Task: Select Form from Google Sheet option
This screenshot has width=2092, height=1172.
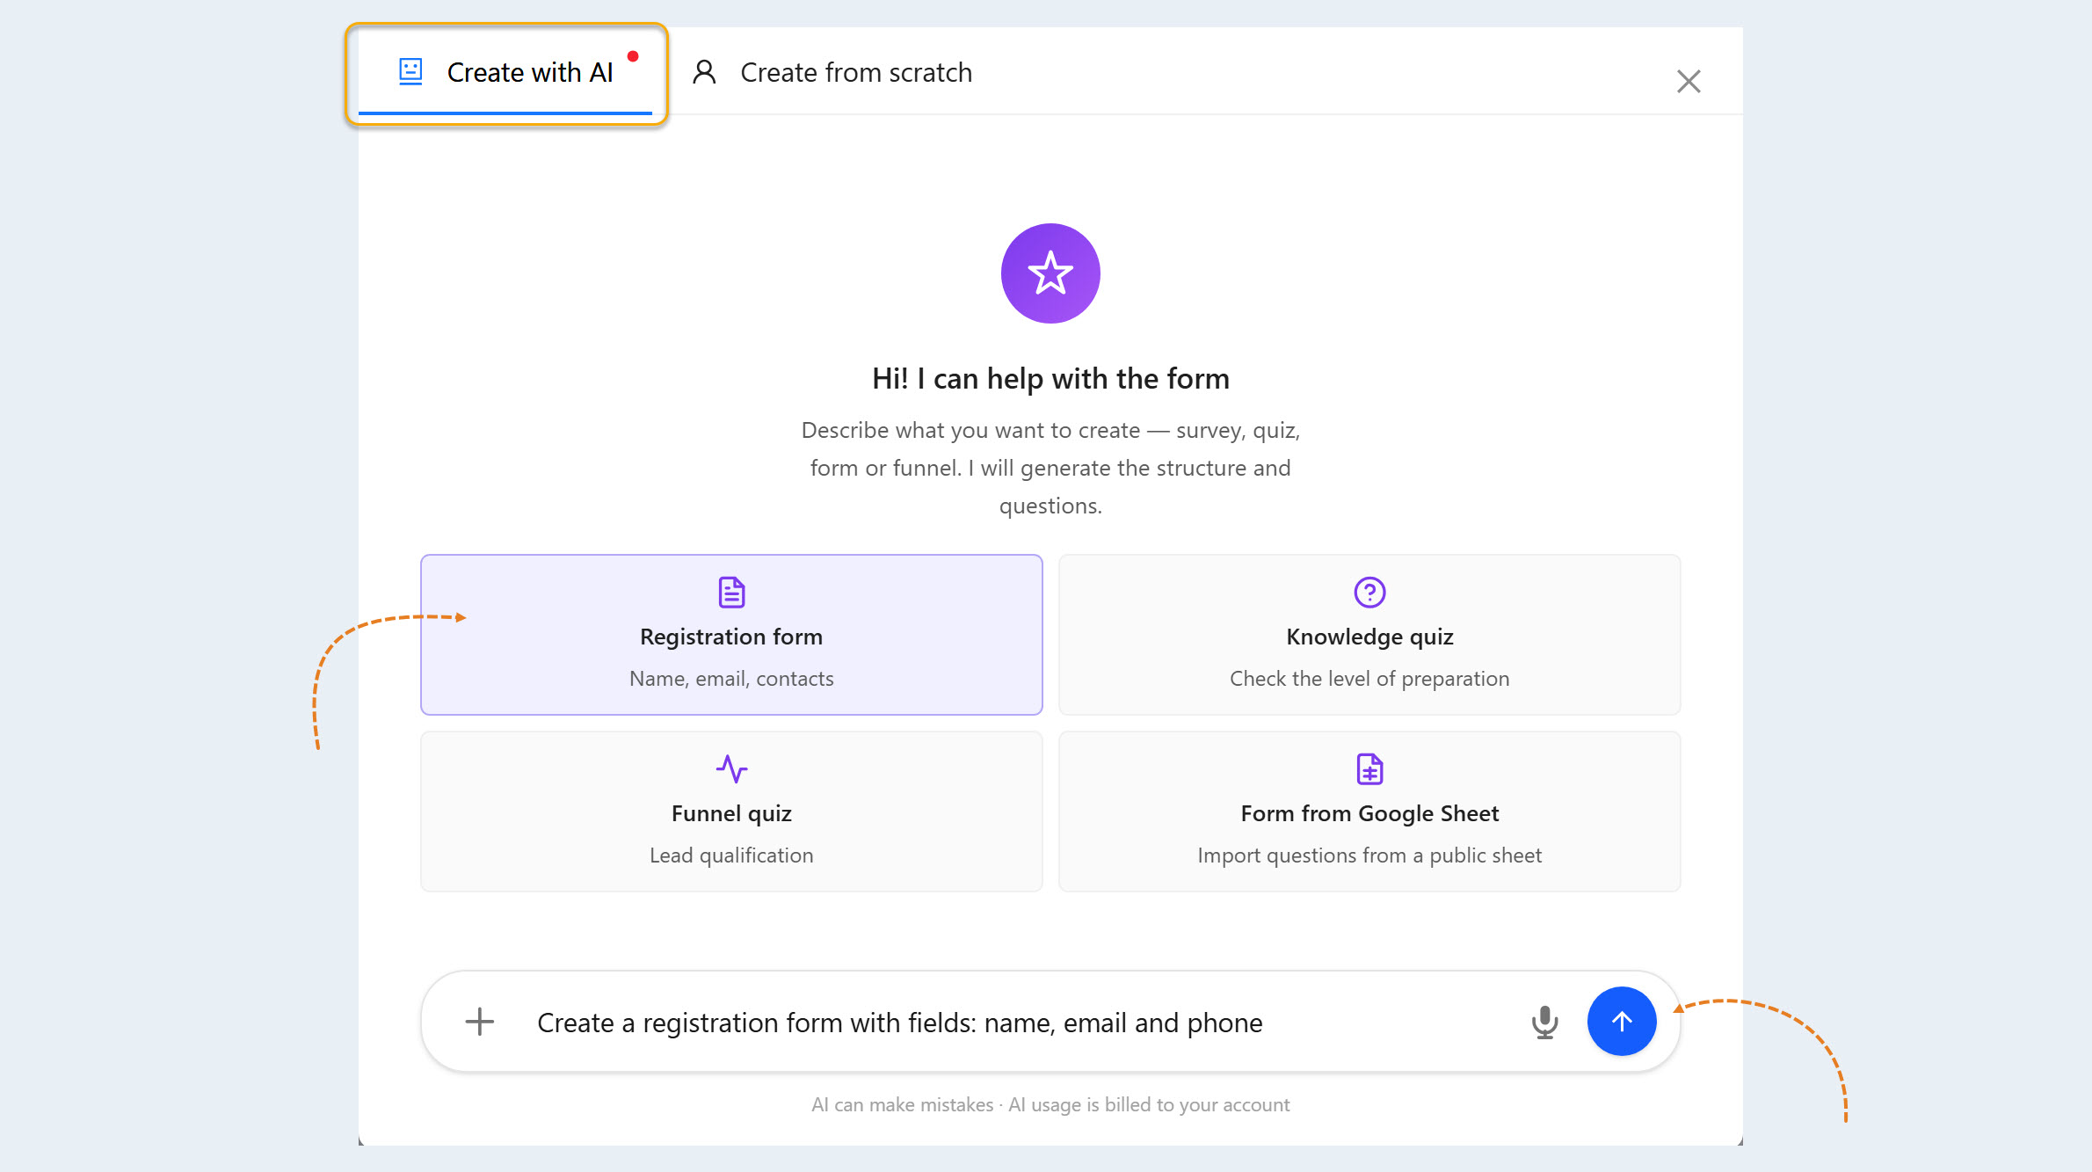Action: 1369,812
